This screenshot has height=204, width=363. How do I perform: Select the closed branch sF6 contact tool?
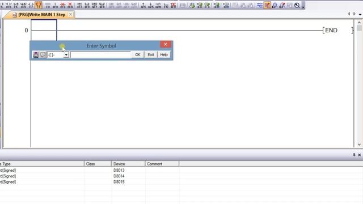point(23,5)
